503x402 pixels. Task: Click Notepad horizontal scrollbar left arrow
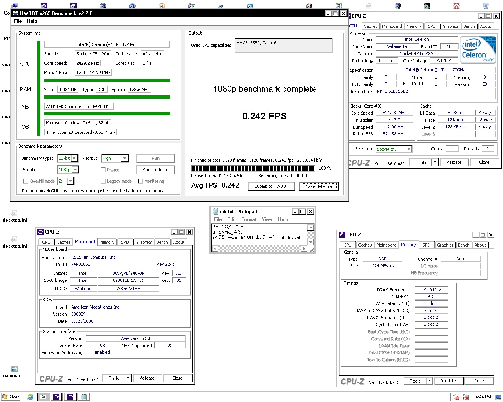215,249
